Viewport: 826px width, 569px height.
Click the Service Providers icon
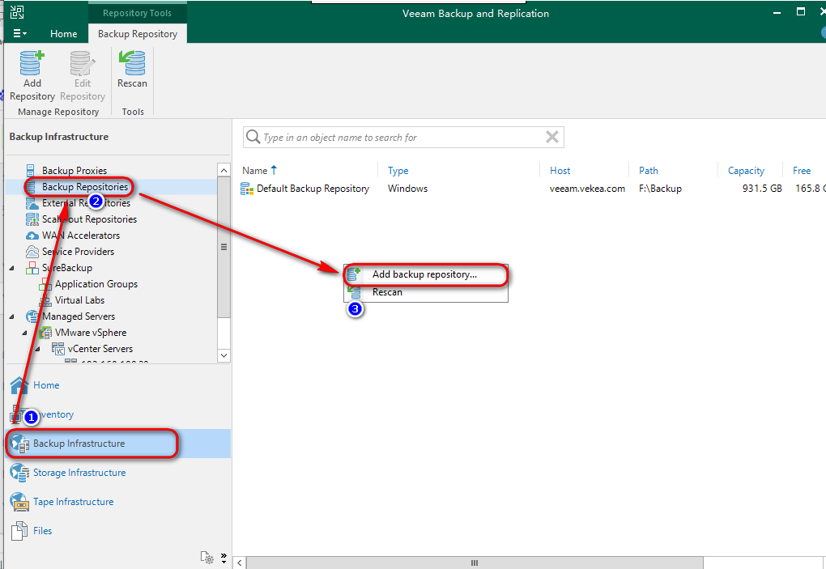(32, 252)
